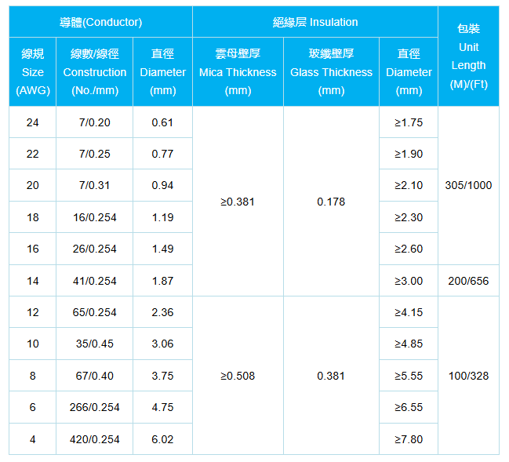Select the 0.178 glass thickness cell

pos(331,202)
